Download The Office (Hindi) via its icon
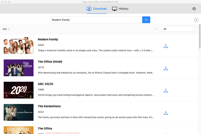This screenshot has height=134, width=201. [x=166, y=68]
